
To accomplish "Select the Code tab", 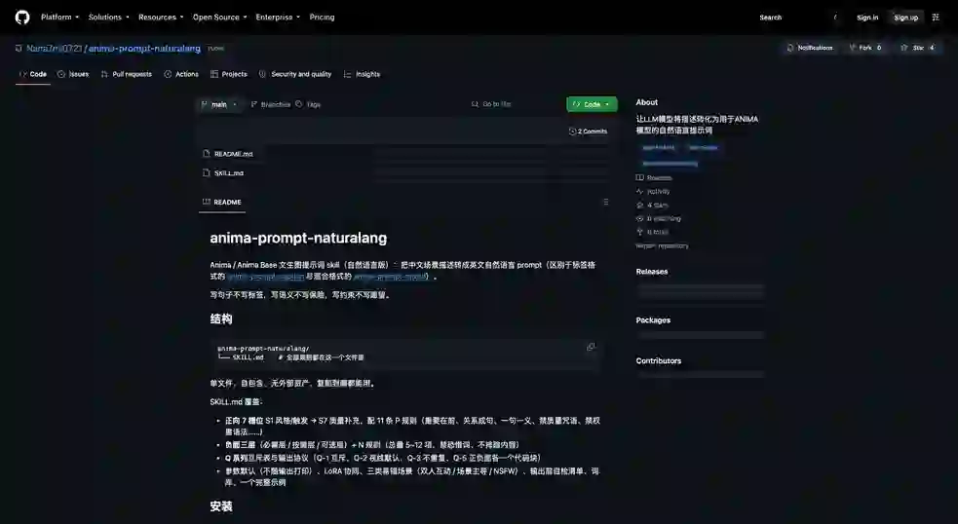I will tap(33, 74).
